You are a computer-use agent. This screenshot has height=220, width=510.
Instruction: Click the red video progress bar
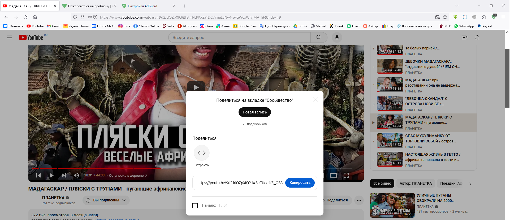point(106,168)
